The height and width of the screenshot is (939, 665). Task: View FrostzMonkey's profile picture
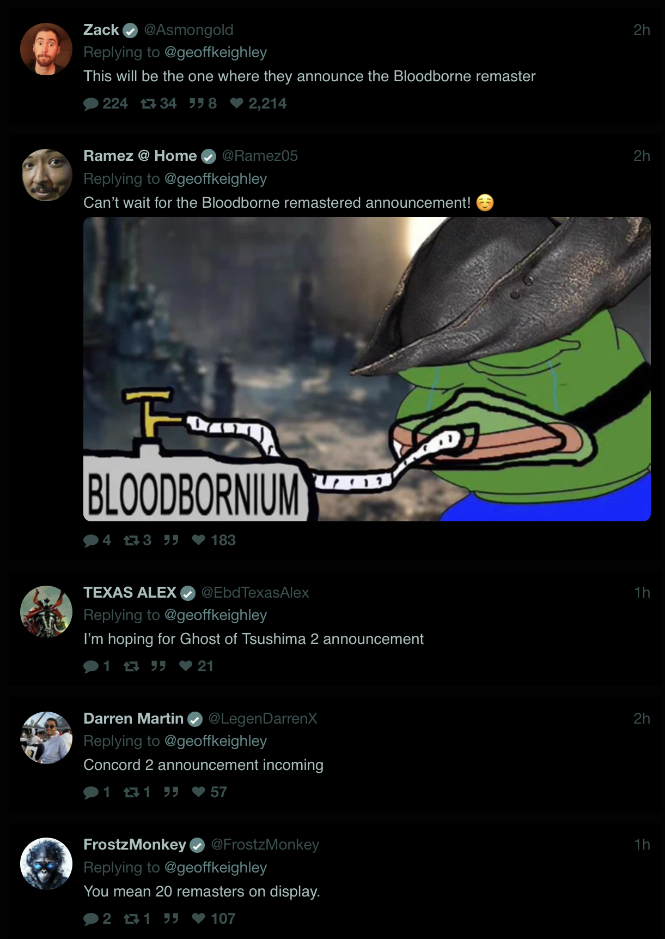coord(46,864)
